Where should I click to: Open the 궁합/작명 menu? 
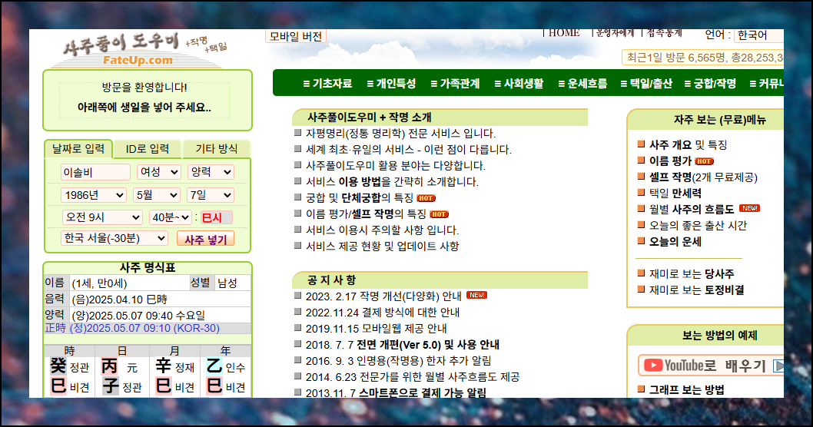click(x=710, y=84)
